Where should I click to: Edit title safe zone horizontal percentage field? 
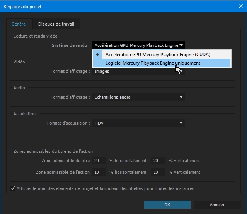coord(99,161)
